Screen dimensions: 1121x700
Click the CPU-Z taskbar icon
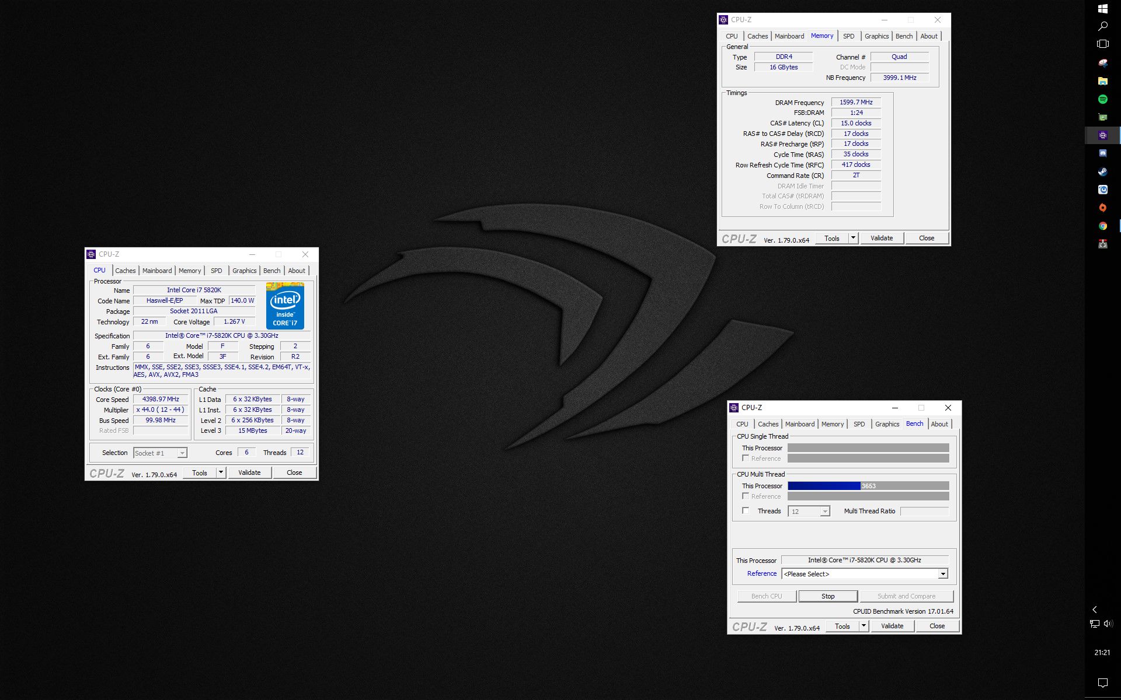click(x=1102, y=135)
